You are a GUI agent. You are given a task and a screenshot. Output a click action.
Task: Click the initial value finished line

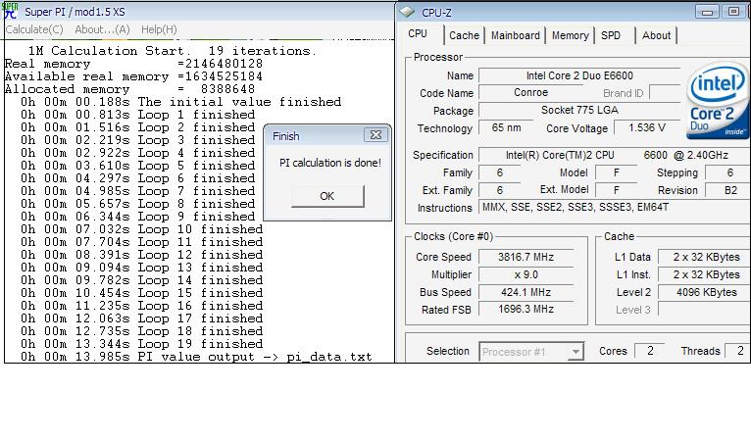[x=180, y=102]
